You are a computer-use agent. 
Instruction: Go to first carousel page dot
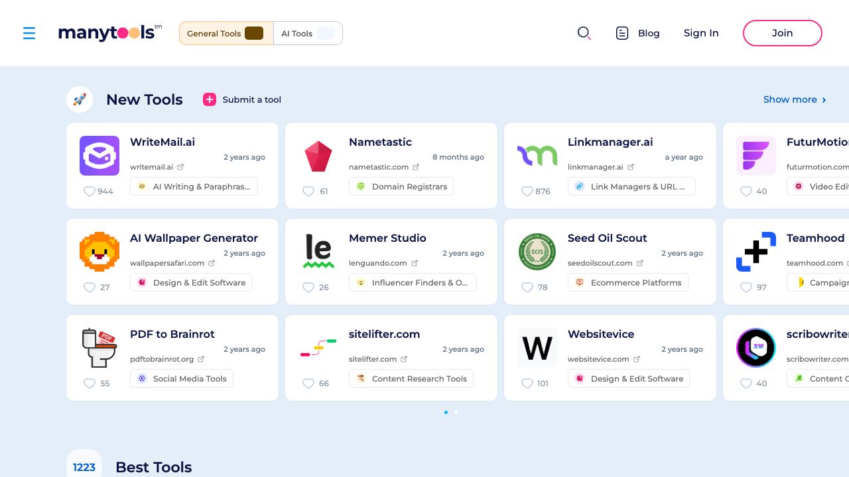(446, 412)
